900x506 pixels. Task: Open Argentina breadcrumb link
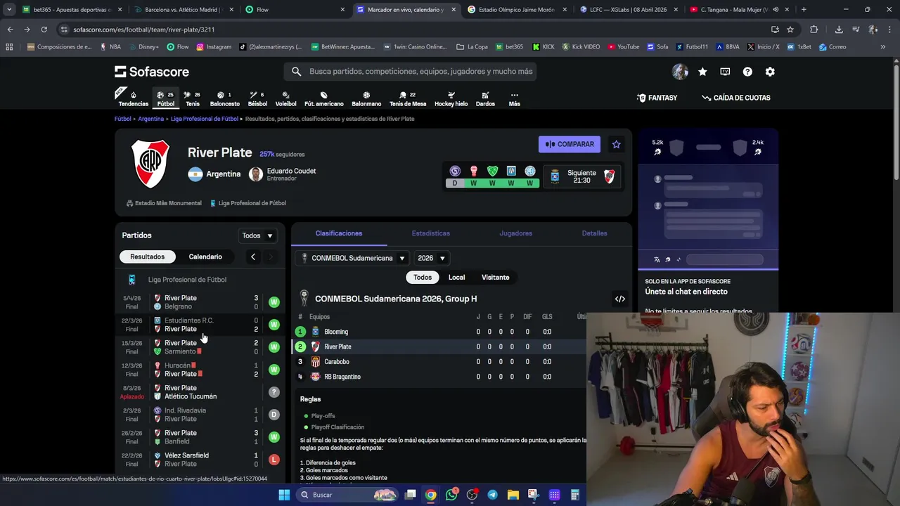click(x=150, y=119)
